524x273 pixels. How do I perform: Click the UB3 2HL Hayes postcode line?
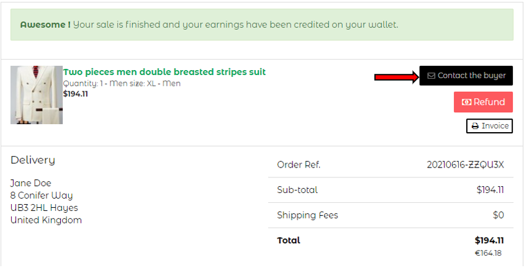point(44,208)
